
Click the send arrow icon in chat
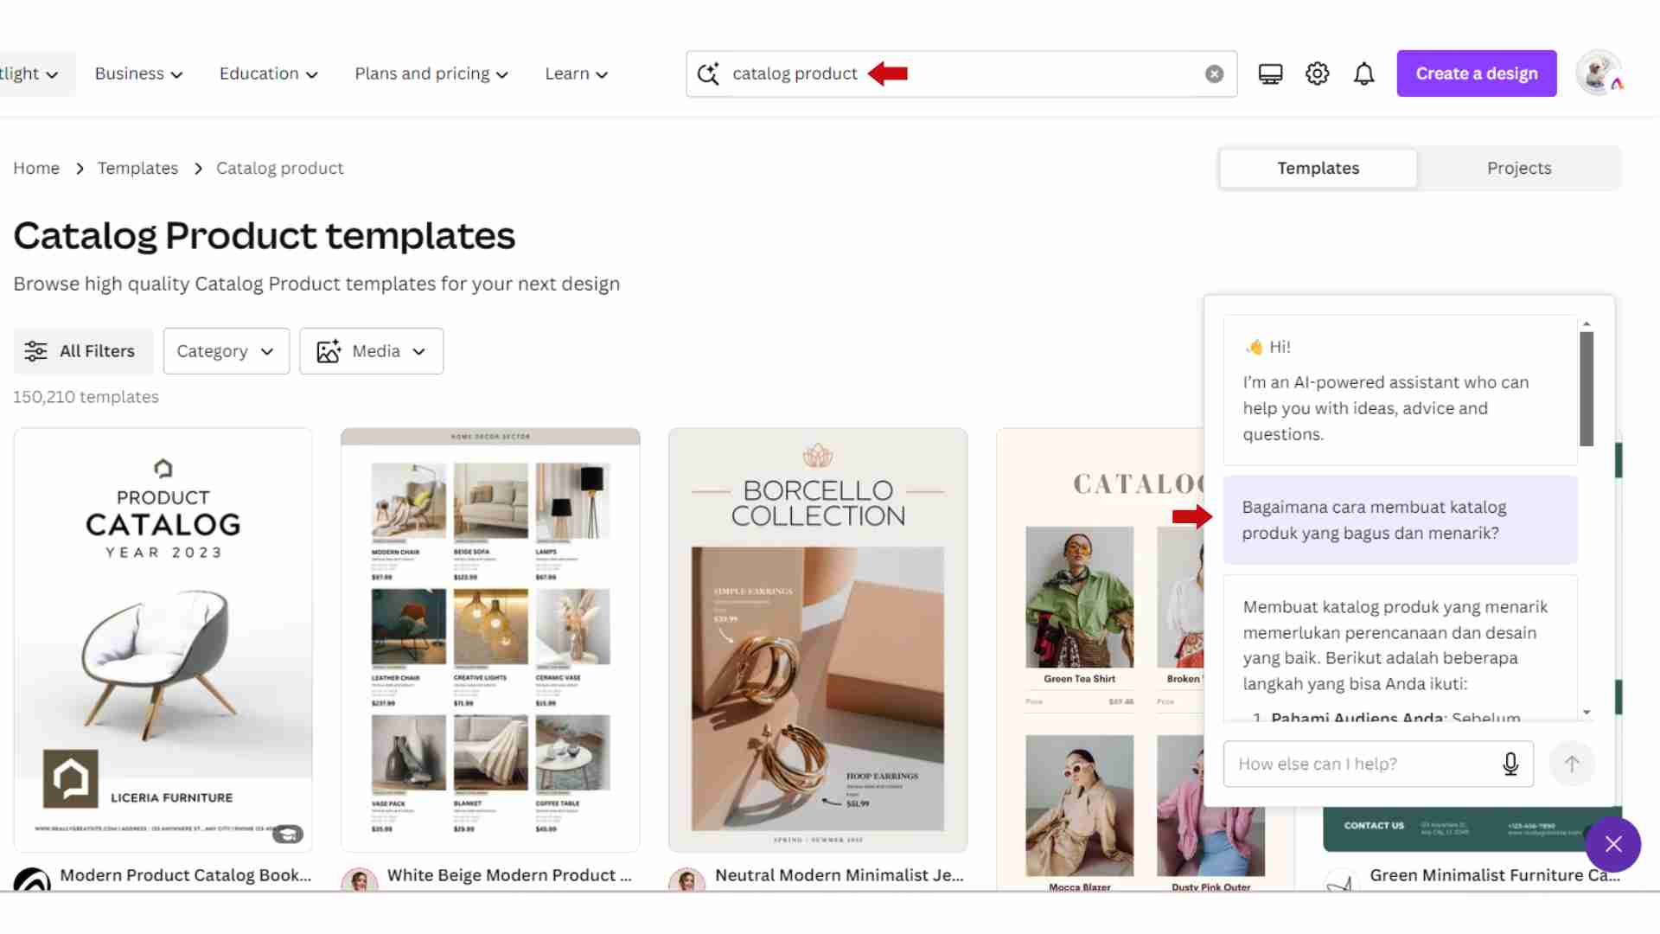point(1571,763)
